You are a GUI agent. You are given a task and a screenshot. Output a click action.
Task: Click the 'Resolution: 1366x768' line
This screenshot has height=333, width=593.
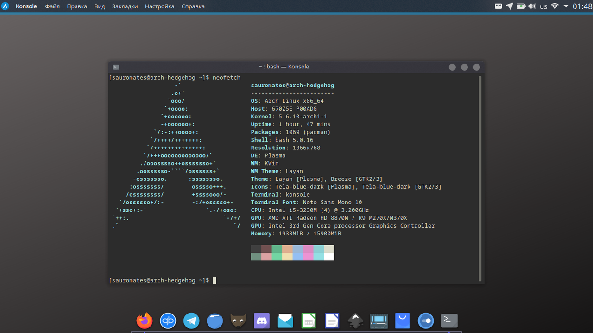285,148
